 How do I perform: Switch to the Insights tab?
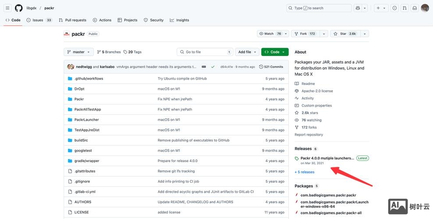(x=180, y=20)
